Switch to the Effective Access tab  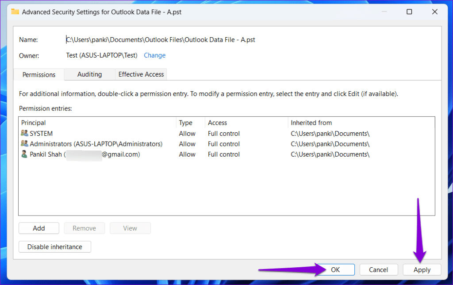click(141, 74)
